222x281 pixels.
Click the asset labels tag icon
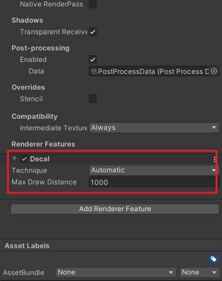(213, 259)
